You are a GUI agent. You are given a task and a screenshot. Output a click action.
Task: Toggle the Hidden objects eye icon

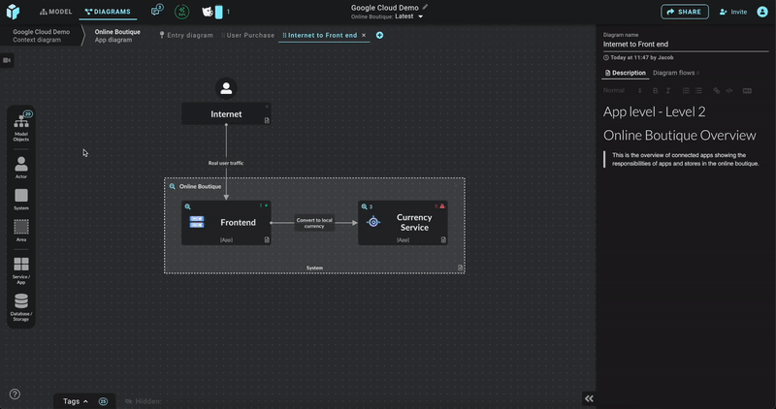[x=129, y=401]
